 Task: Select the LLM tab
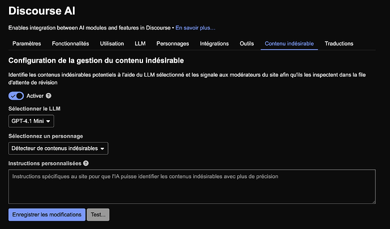(140, 43)
